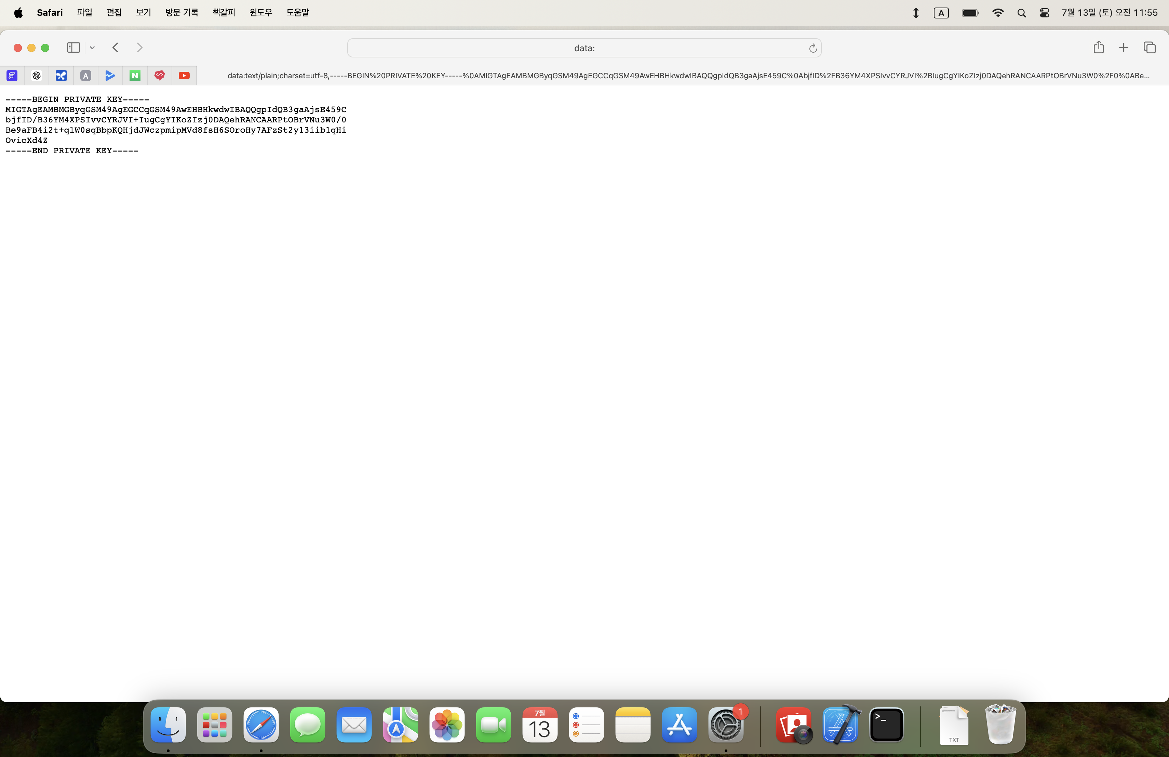
Task: Open Finder from the Dock
Action: 168,725
